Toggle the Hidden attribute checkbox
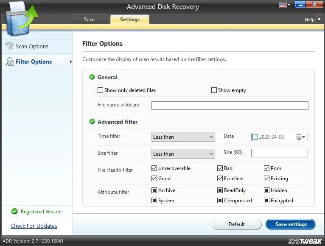The height and width of the screenshot is (246, 325). point(266,190)
